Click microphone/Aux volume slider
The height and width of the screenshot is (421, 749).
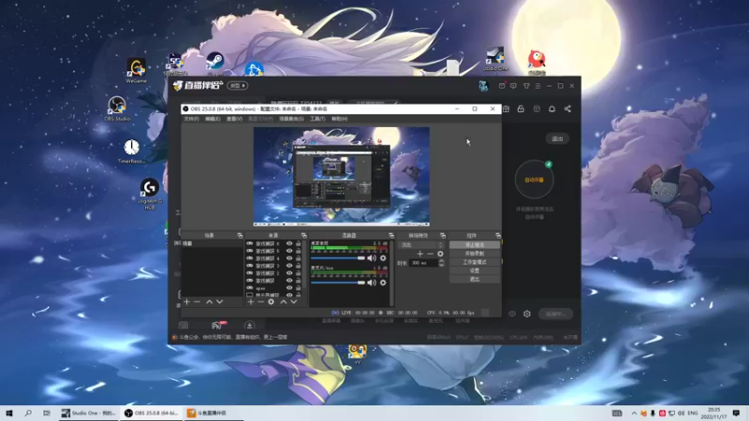point(338,283)
